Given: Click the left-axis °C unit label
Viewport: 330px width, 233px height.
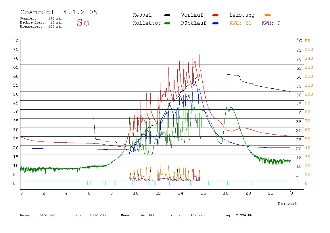Looking at the screenshot, I should click(16, 40).
